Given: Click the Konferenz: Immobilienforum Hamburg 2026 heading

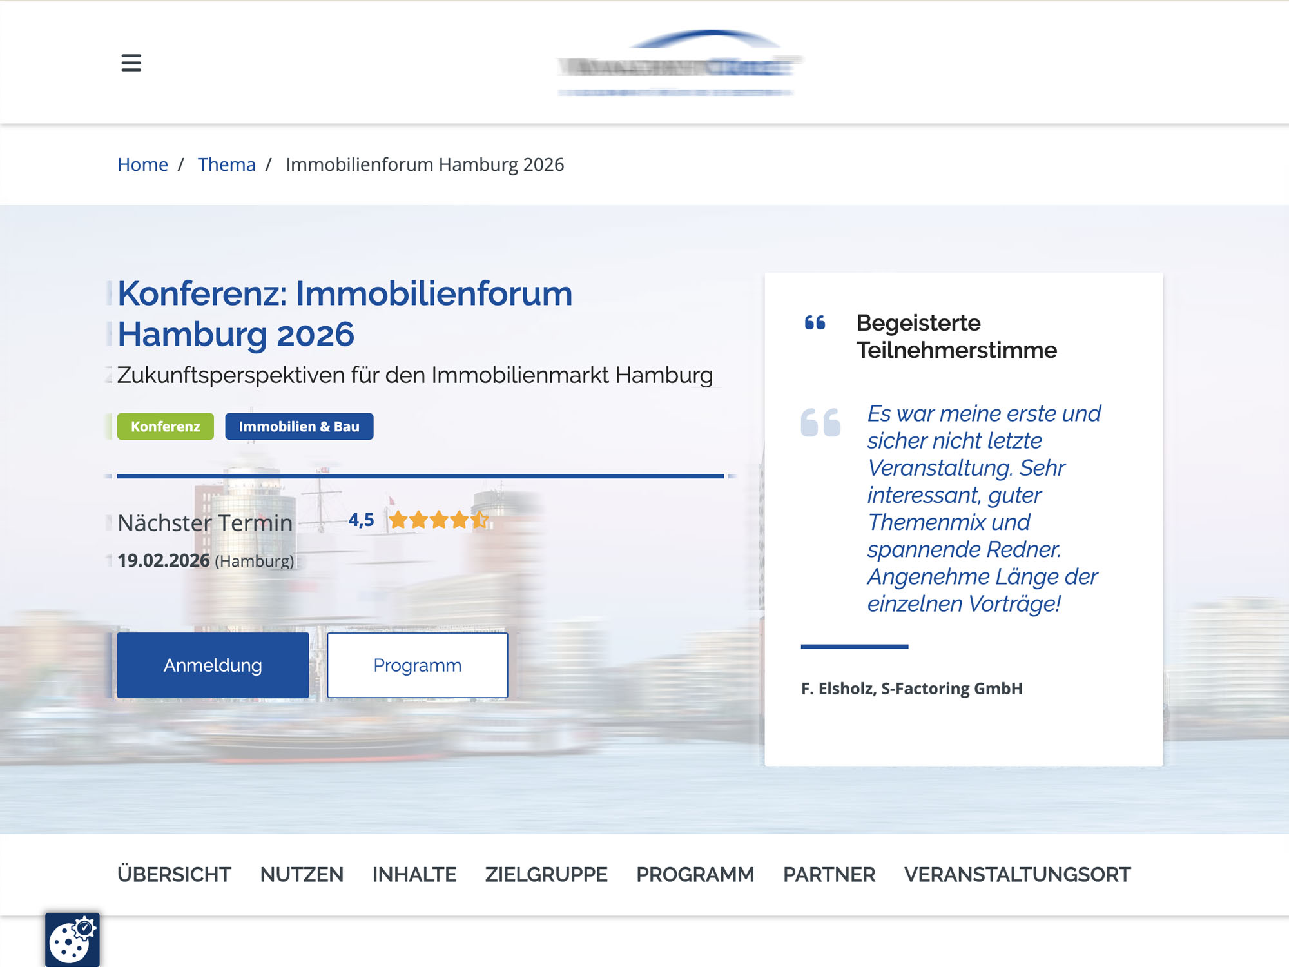Looking at the screenshot, I should (345, 314).
